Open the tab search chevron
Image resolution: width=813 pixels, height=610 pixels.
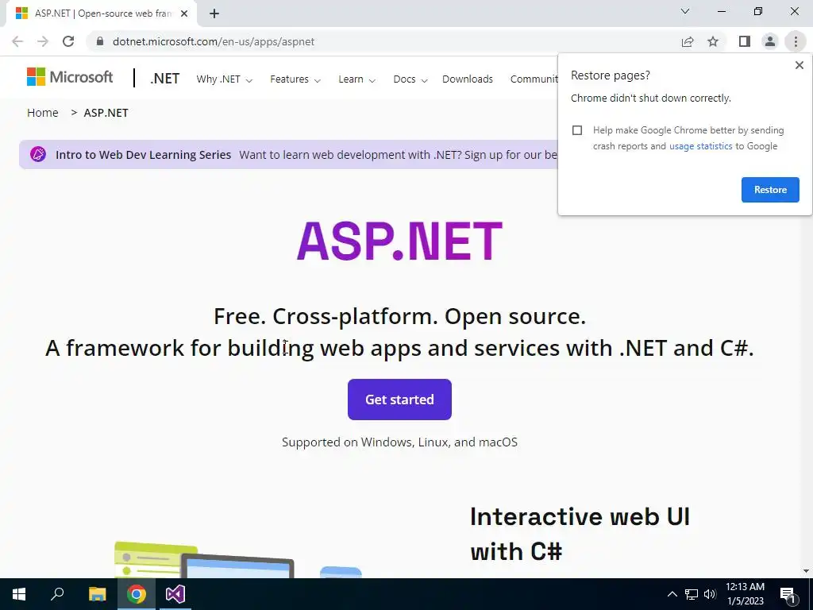685,11
